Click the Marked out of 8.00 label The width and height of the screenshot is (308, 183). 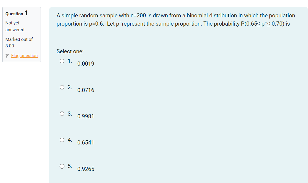click(x=19, y=42)
